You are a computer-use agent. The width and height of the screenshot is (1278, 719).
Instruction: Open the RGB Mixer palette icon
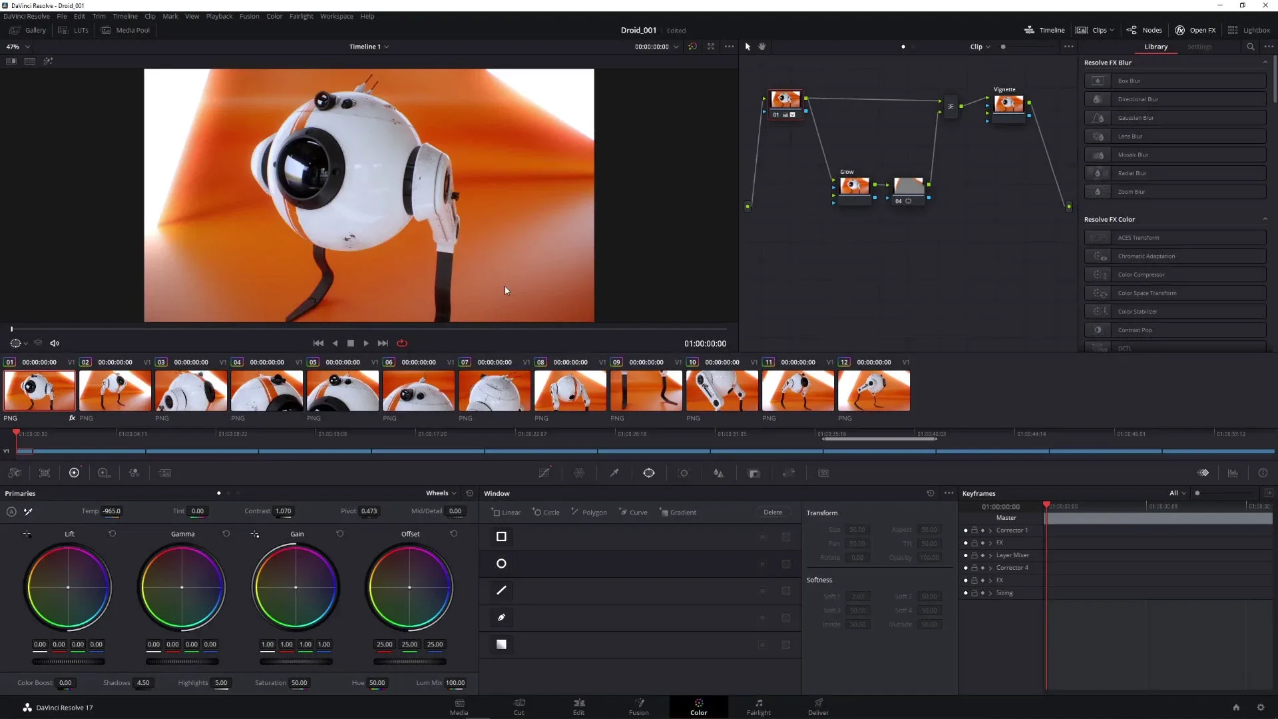[134, 473]
